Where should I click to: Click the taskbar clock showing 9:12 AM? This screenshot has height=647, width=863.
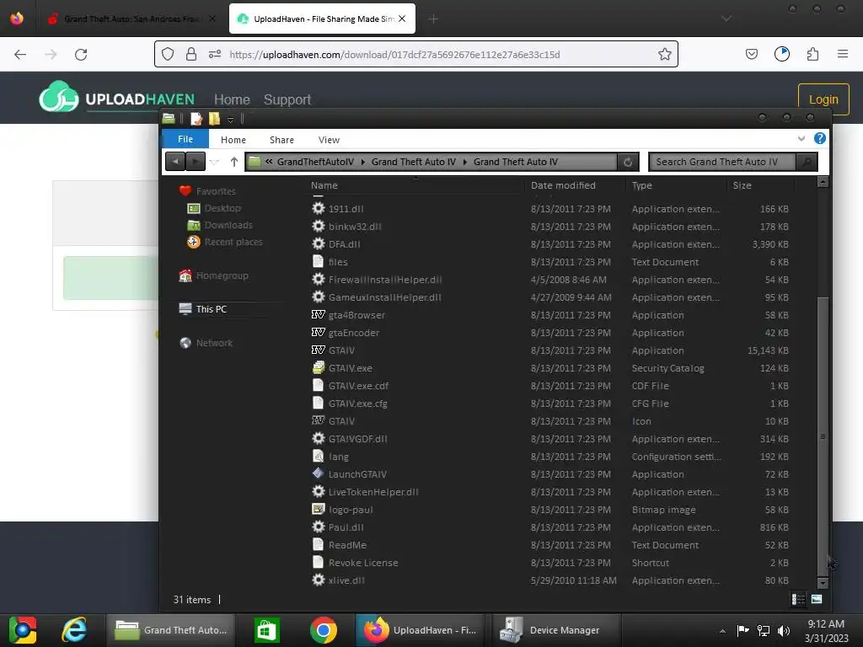tap(826, 624)
